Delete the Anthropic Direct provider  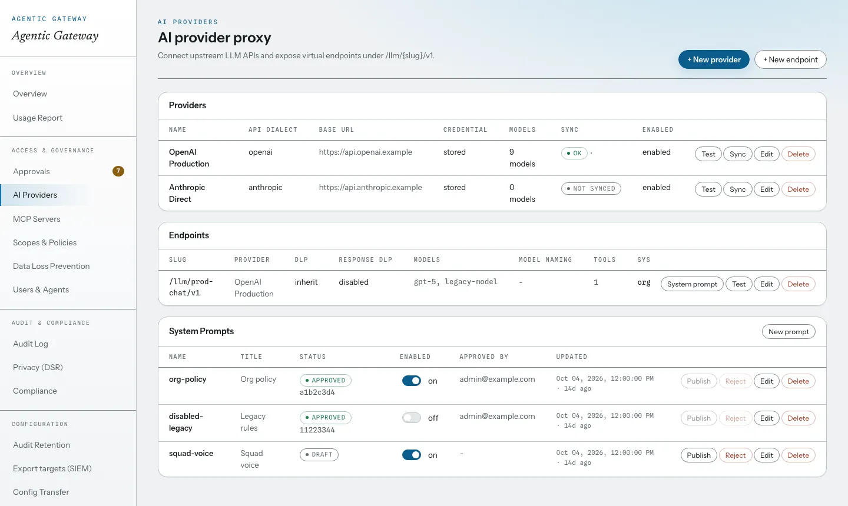(799, 189)
